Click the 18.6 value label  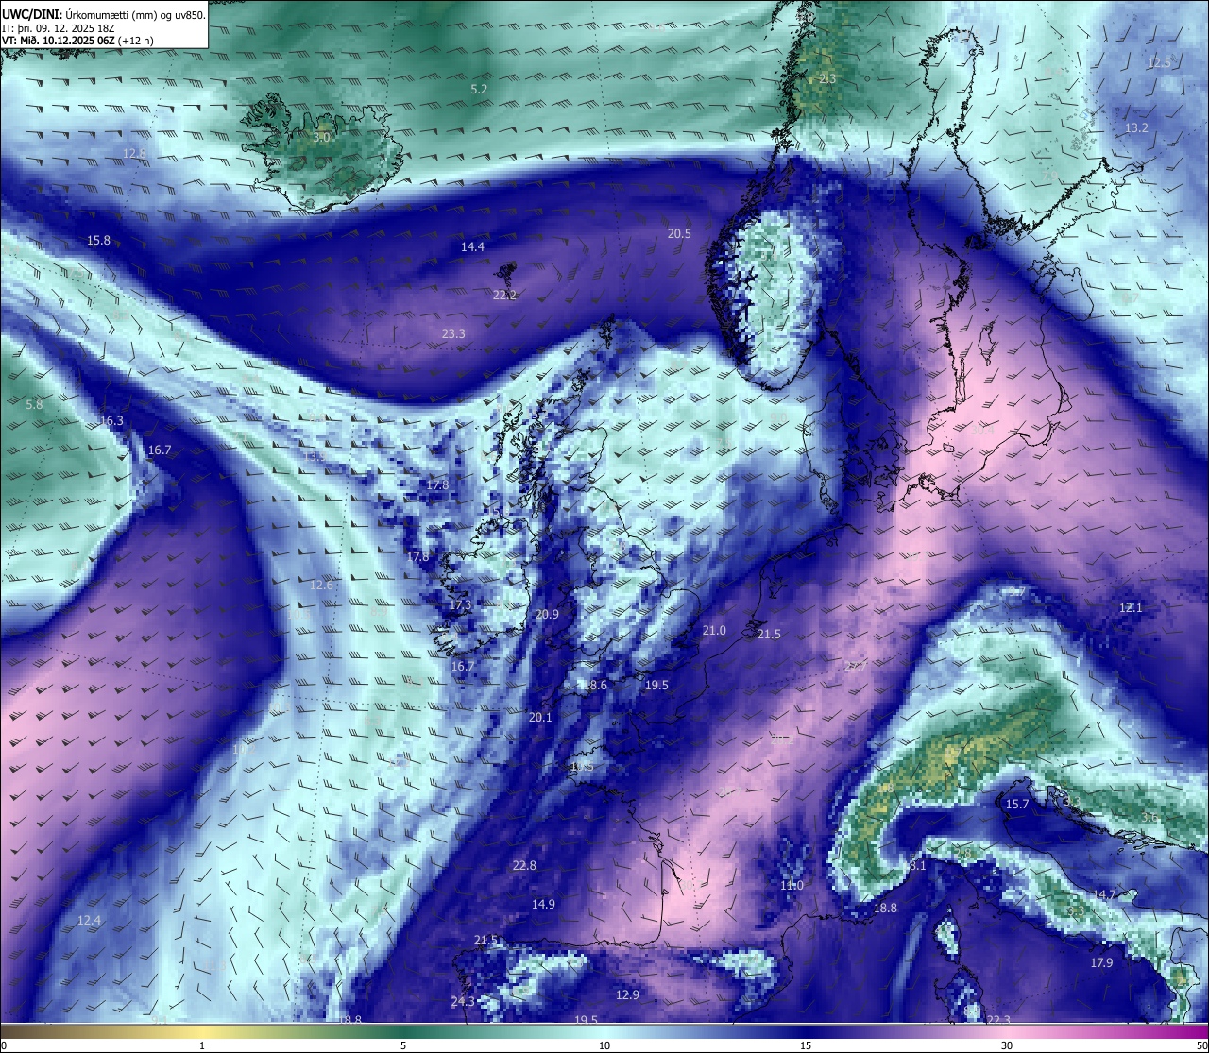pos(595,686)
